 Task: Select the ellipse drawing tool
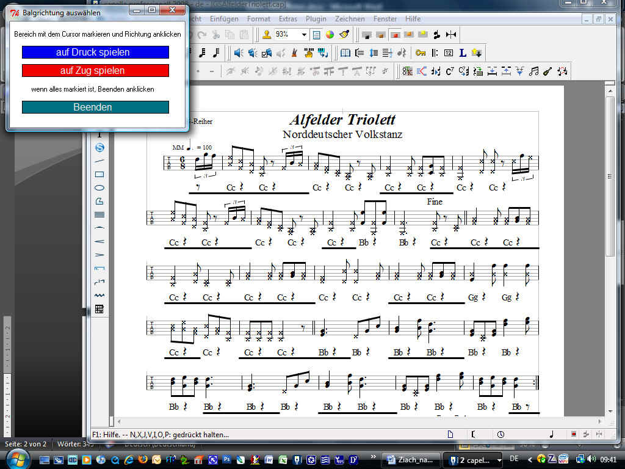(x=99, y=187)
